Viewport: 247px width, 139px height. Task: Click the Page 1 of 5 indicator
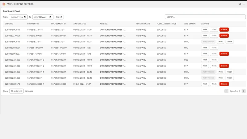(x=235, y=91)
